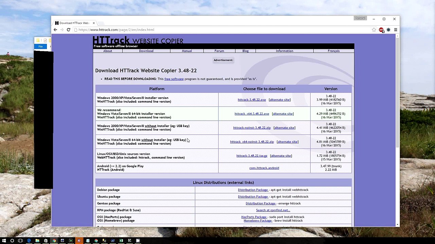Viewport: 435px width, 244px height.
Task: Download httrack-noinst-3.48.22.zip file
Action: pos(252,128)
